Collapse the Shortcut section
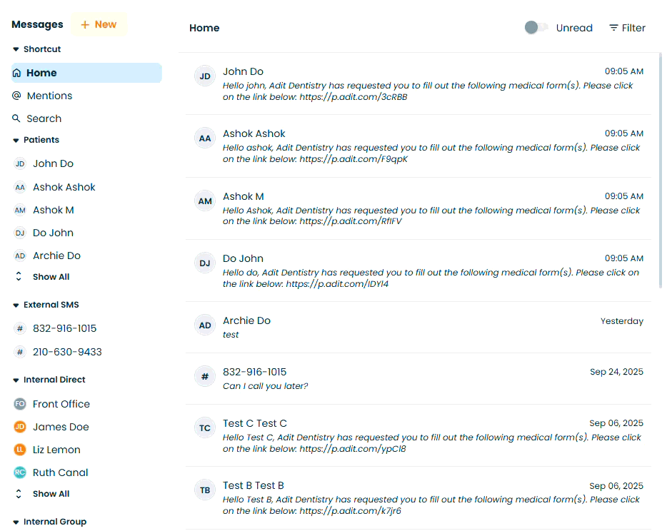Viewport: 667px width, 531px height. [16, 49]
